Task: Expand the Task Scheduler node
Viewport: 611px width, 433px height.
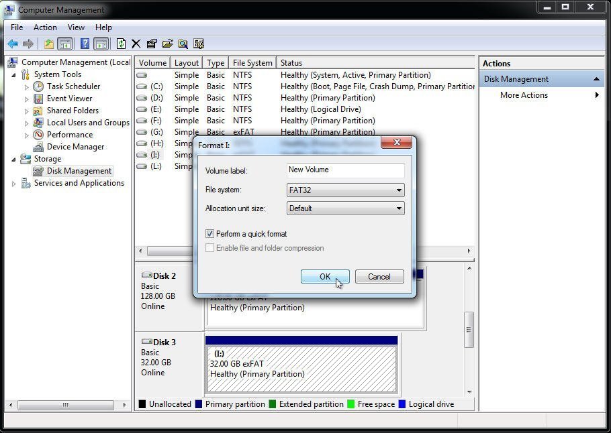Action: 26,87
